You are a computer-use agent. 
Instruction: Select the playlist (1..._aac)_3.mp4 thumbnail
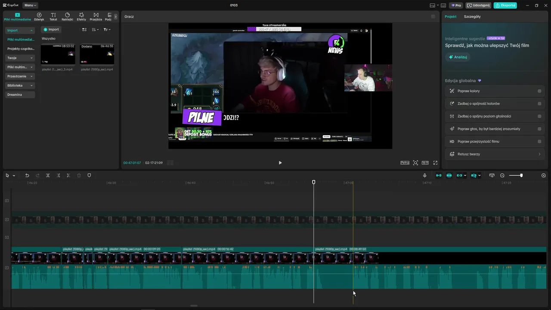[58, 54]
